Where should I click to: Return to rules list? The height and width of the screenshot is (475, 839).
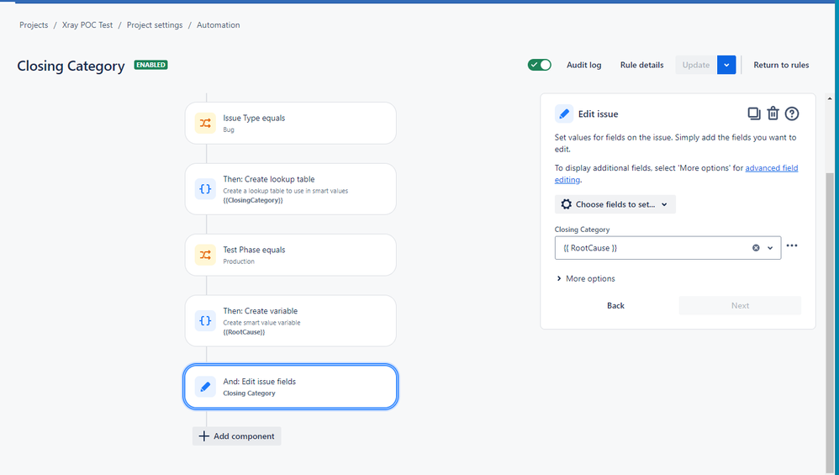click(x=781, y=65)
